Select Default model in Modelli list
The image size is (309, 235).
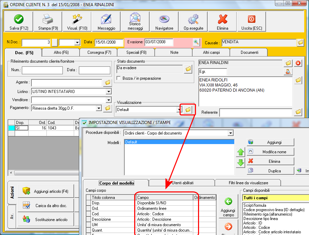179,142
